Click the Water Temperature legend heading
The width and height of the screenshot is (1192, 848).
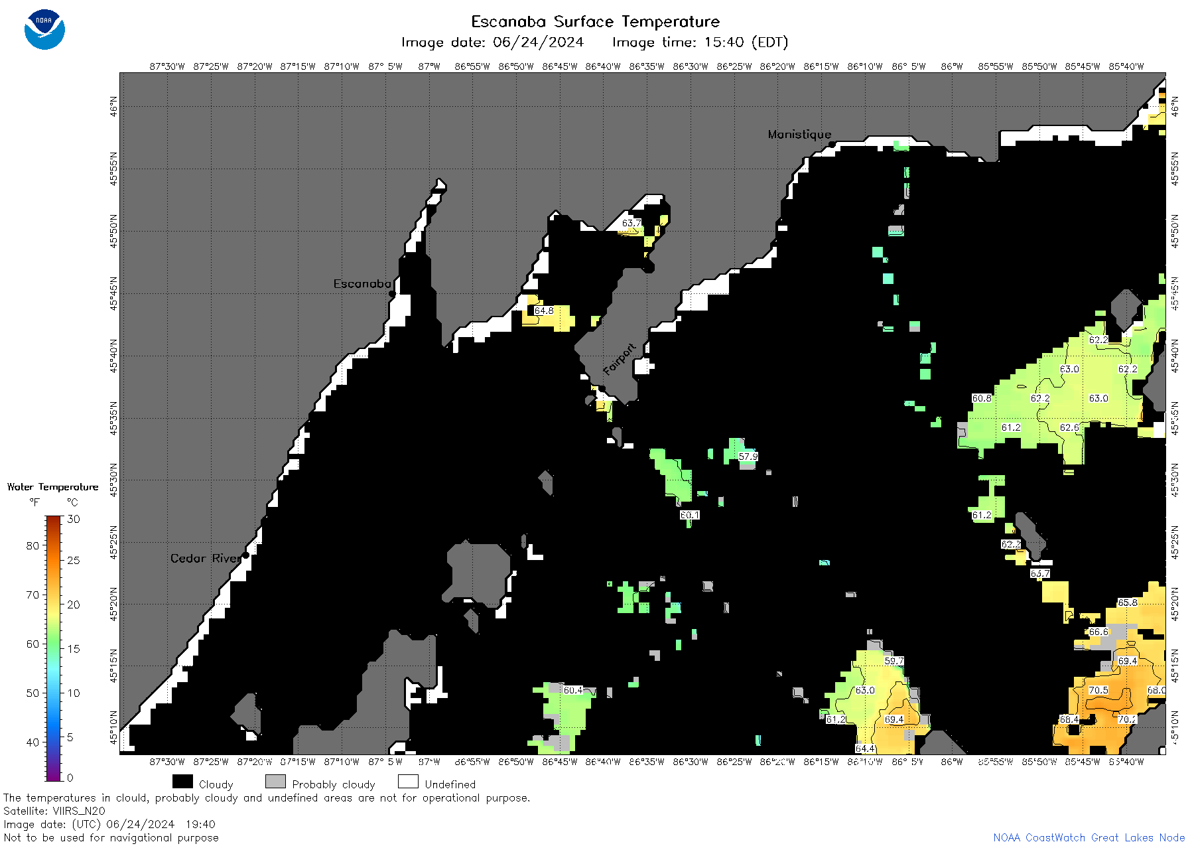[x=52, y=487]
